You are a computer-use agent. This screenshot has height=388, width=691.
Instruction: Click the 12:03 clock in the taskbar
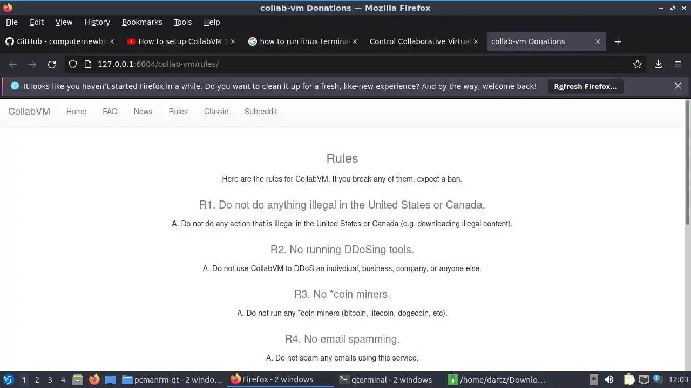coord(679,379)
